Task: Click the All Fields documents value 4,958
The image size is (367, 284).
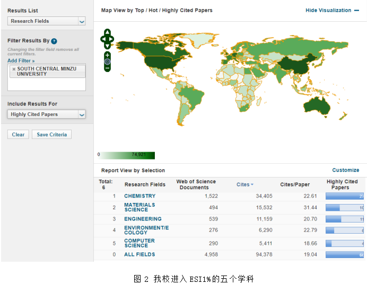Action: pyautogui.click(x=211, y=254)
